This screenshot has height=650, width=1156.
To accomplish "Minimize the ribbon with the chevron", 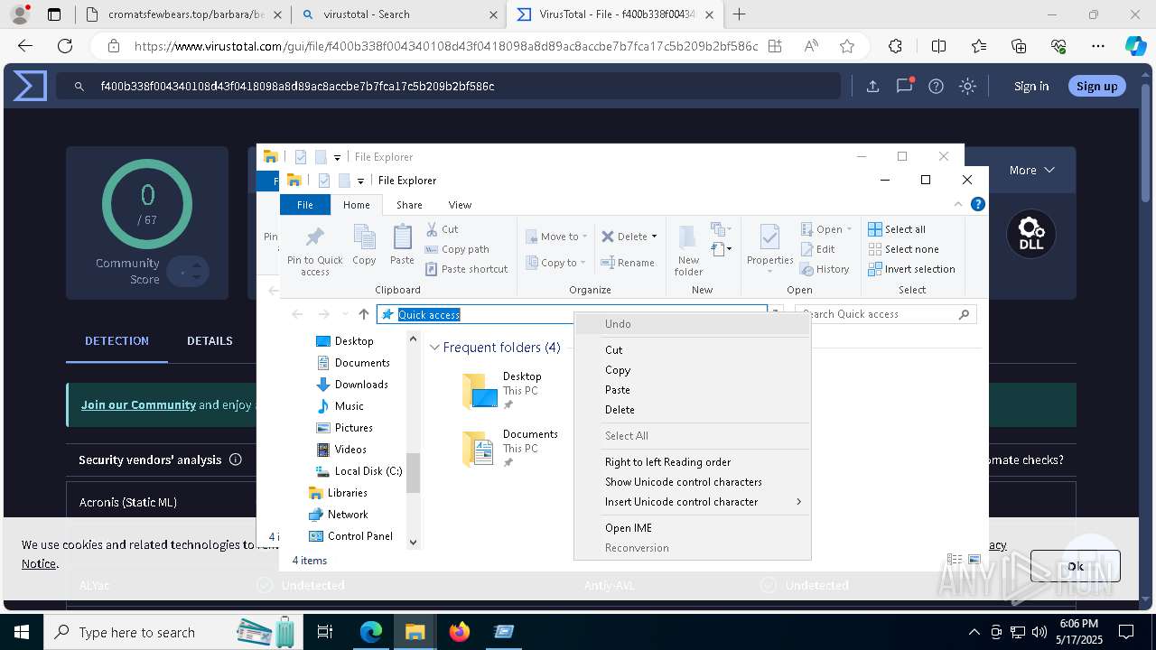I will tap(958, 205).
